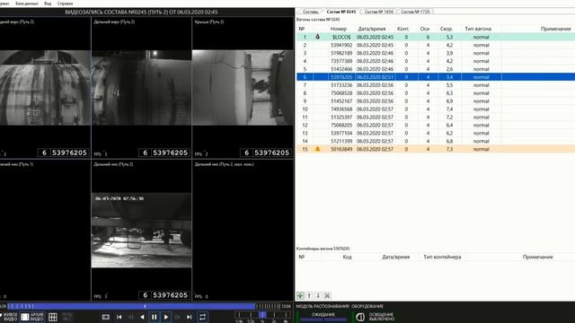
Task: Select wagon row 73577389
Action: click(436, 61)
